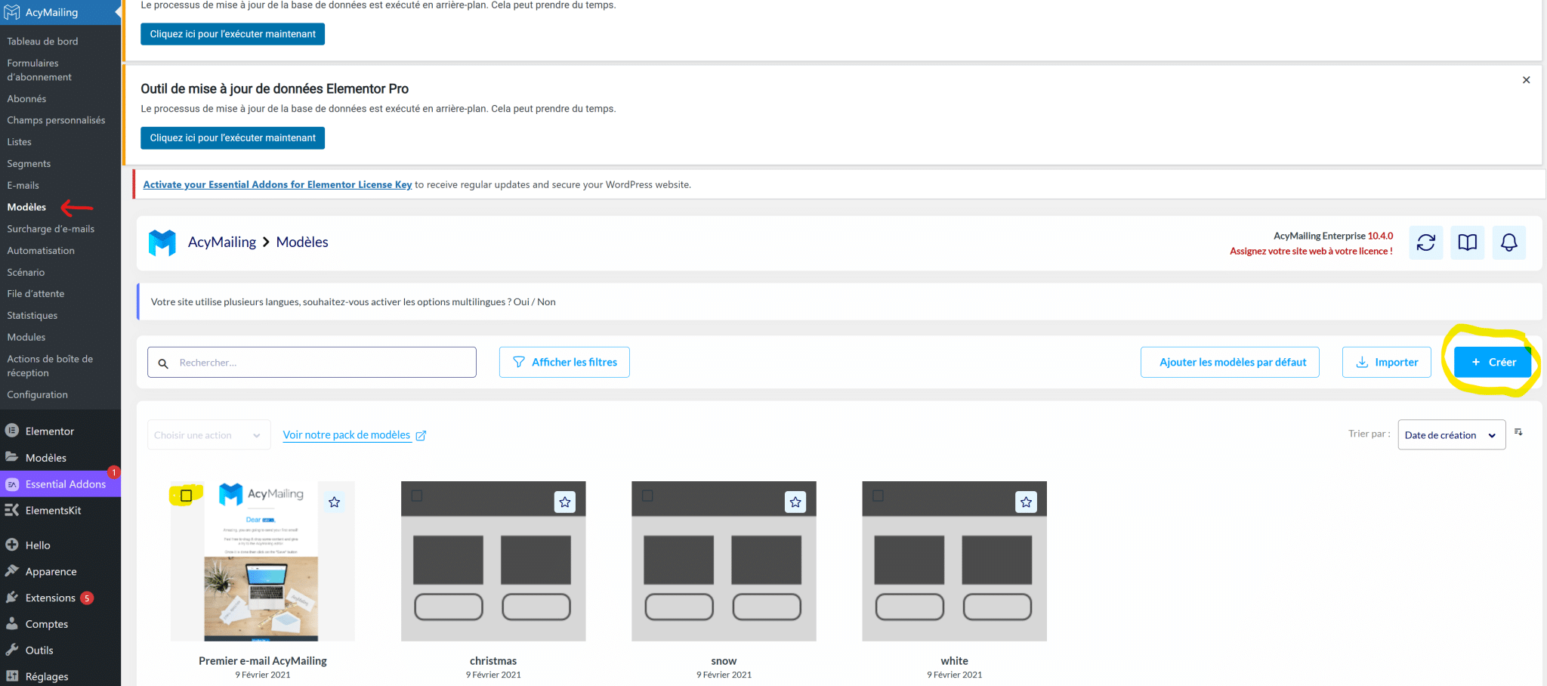Click the star icon on white template
The height and width of the screenshot is (686, 1547).
1026,502
